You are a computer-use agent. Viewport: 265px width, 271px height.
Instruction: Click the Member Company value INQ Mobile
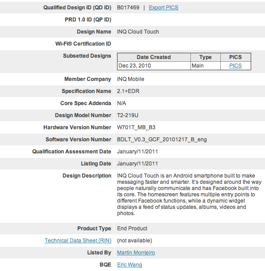[130, 79]
